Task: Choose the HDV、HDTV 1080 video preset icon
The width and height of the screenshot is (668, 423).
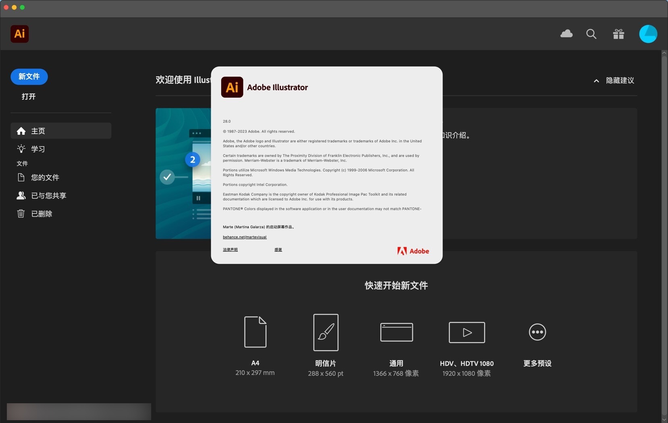Action: click(x=467, y=332)
